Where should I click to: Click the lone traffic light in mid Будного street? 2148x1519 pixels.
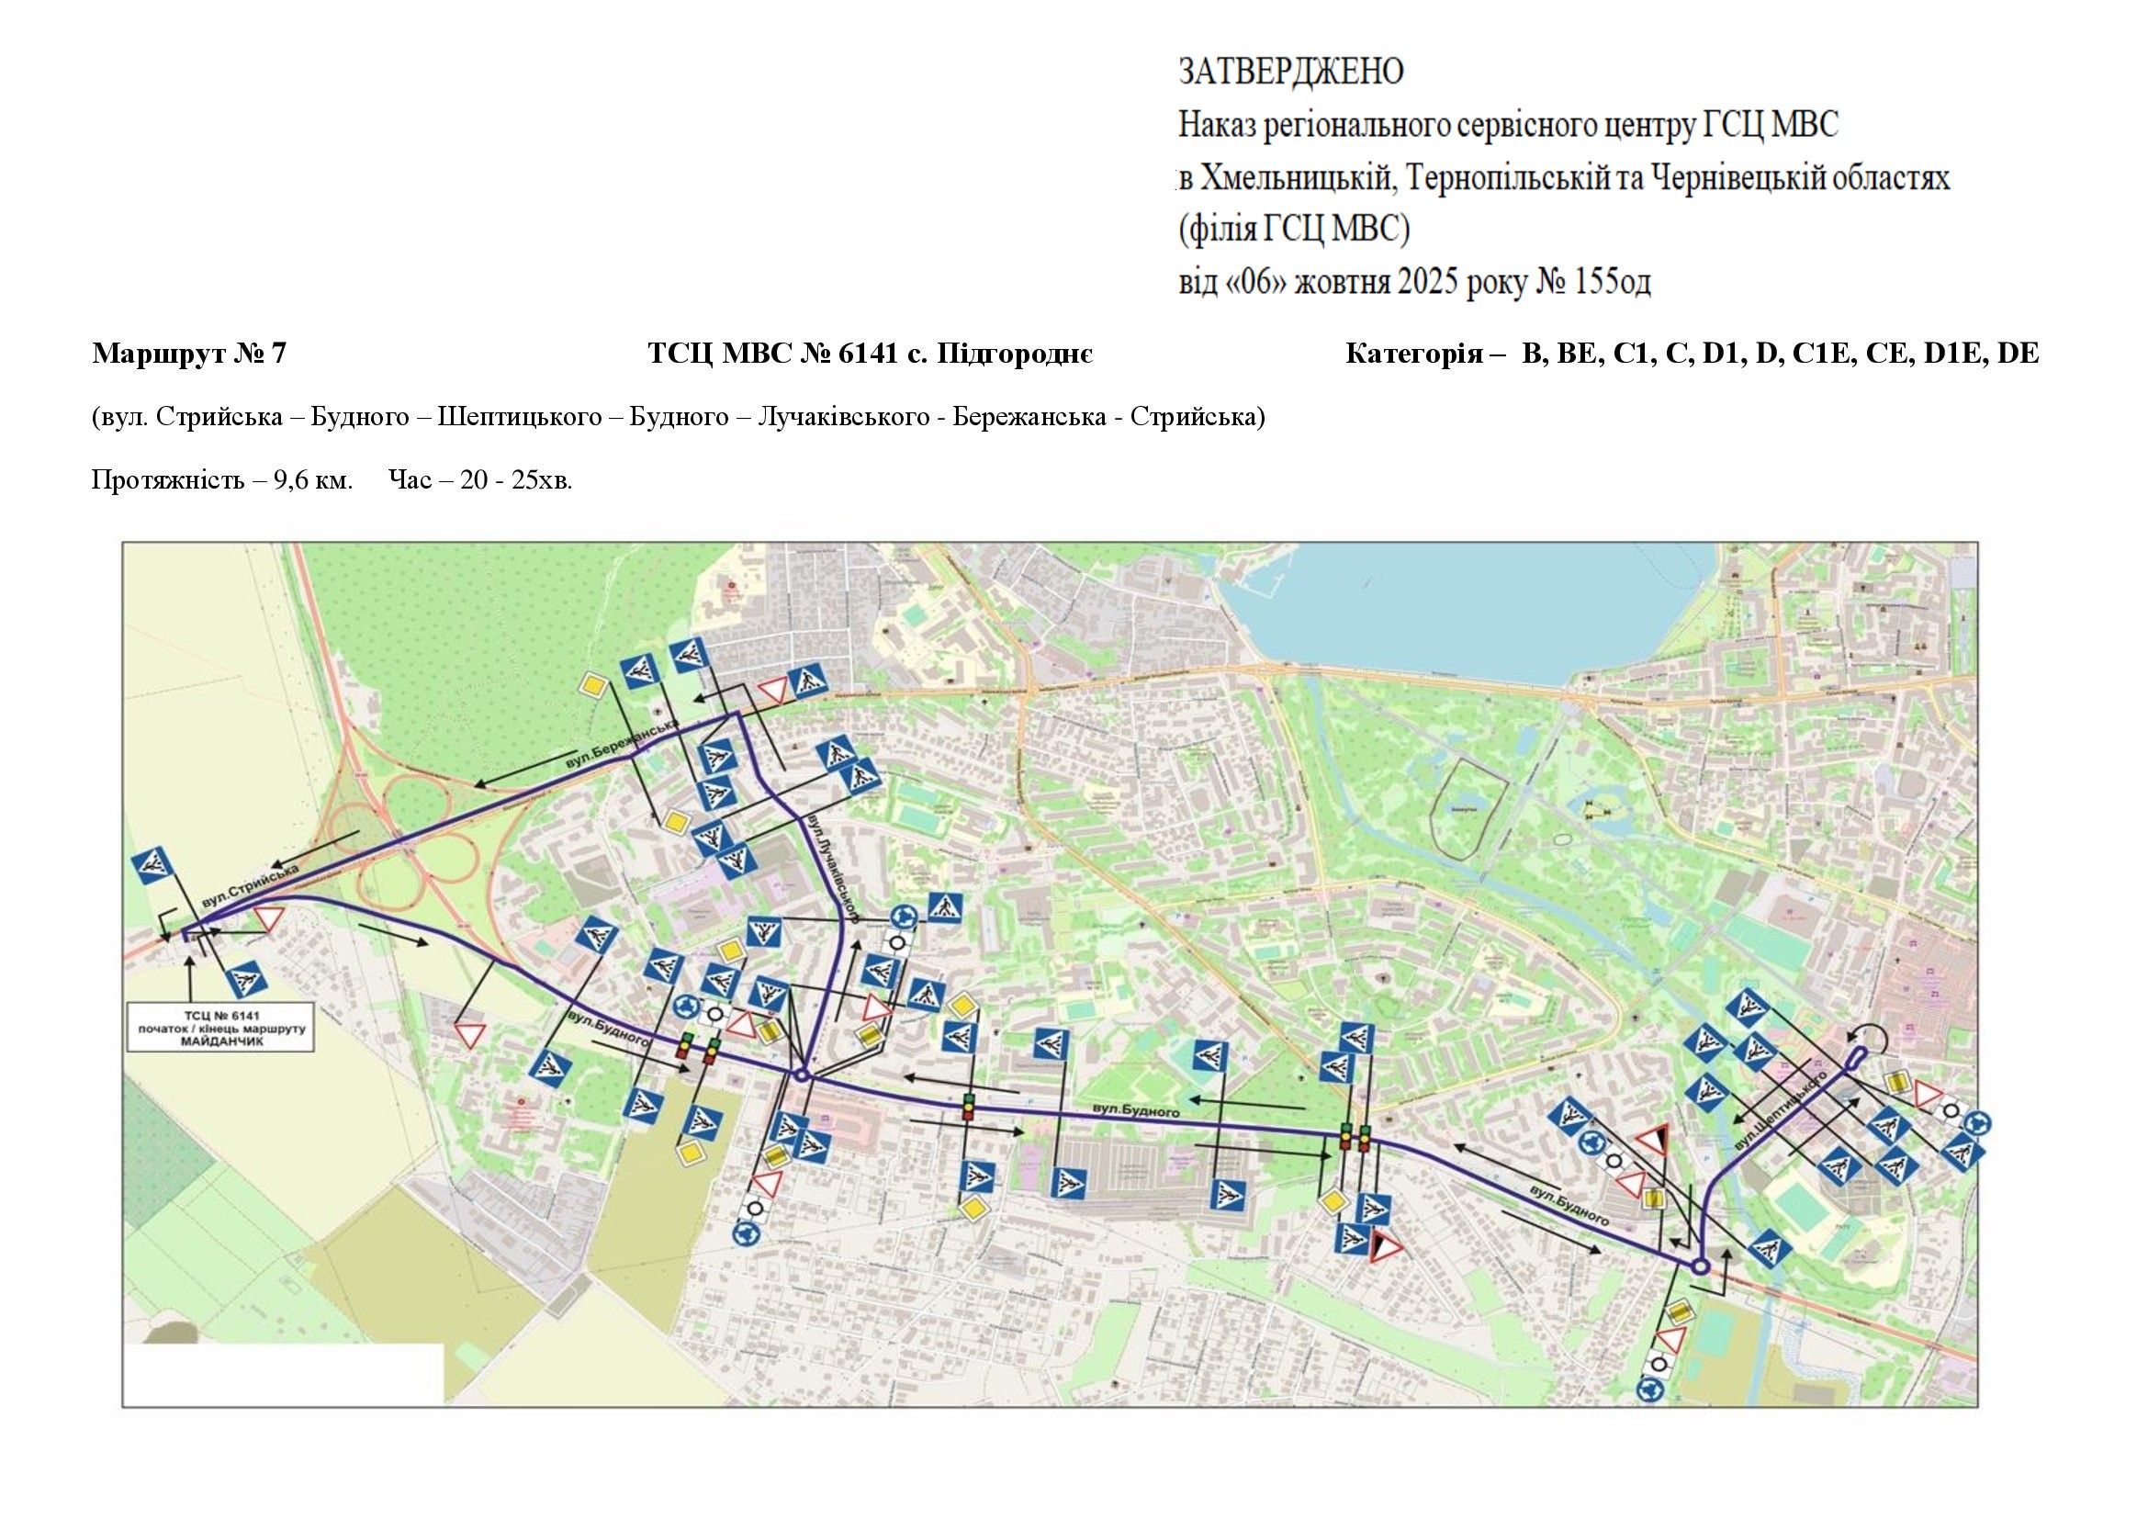point(969,1108)
